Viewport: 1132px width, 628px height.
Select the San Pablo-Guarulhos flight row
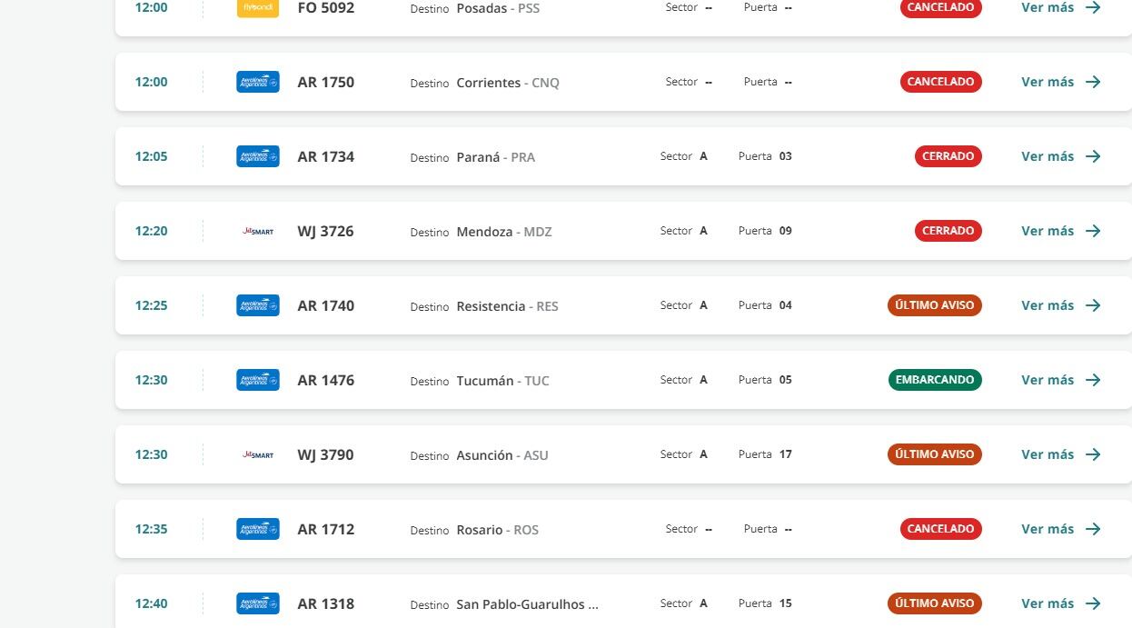[527, 603]
